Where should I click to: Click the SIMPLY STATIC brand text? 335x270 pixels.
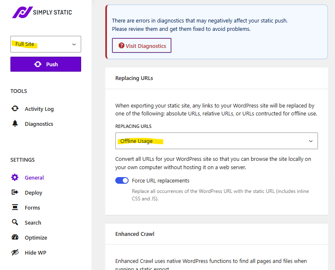(x=52, y=12)
